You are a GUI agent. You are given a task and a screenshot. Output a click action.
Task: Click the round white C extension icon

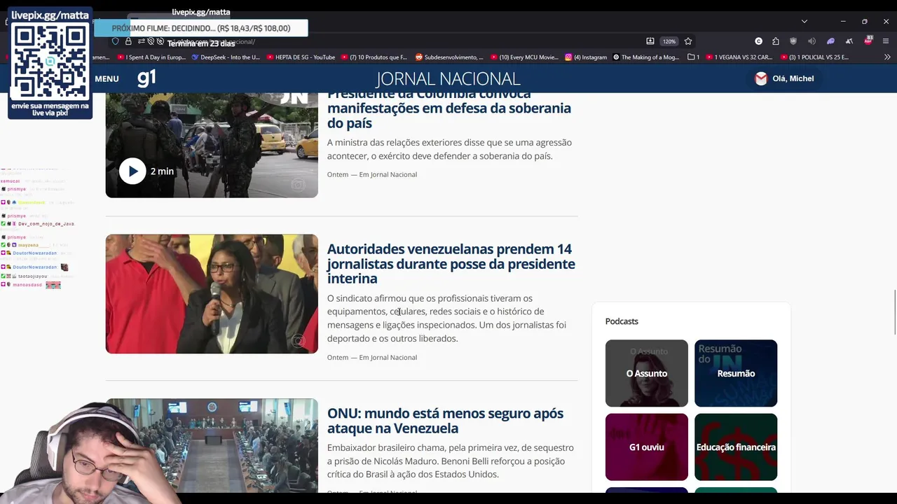(758, 41)
